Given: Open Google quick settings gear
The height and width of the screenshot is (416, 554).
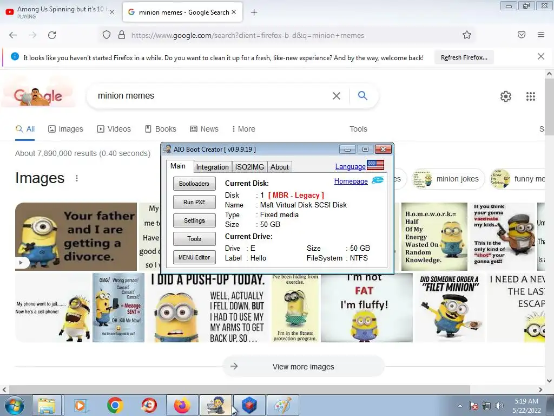Looking at the screenshot, I should (x=506, y=96).
